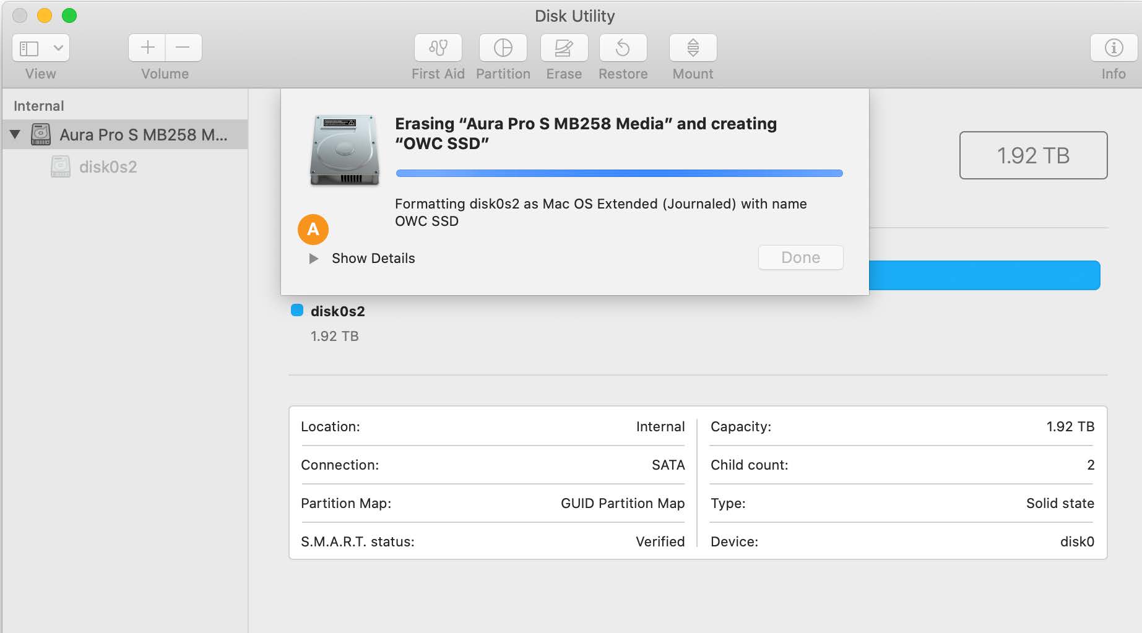This screenshot has height=633, width=1142.
Task: Select the Erase tool
Action: (563, 48)
